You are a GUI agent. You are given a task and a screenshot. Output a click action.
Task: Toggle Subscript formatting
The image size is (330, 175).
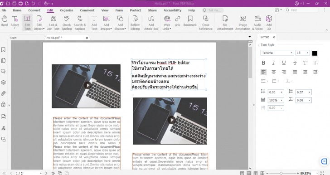point(315,63)
